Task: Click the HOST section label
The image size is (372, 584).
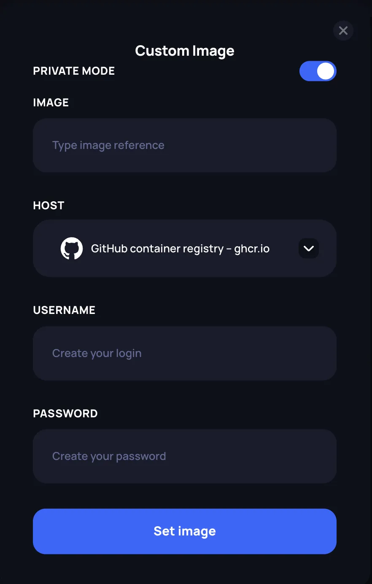Action: 48,205
